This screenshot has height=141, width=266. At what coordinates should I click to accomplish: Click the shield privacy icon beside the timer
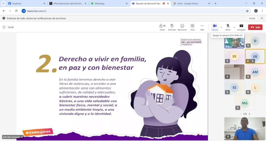(x=4, y=27)
